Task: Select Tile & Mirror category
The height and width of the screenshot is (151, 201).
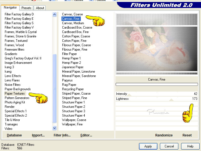Action: (12, 120)
